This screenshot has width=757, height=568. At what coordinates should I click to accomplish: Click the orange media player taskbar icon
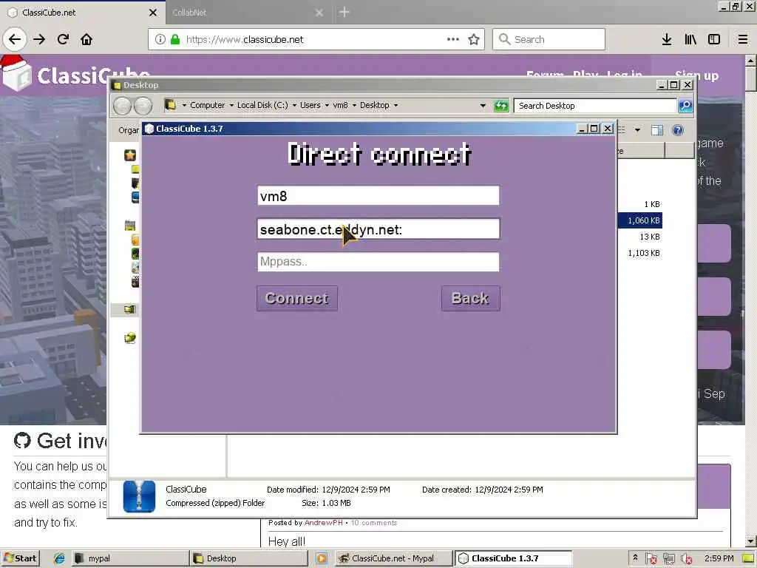(x=321, y=558)
